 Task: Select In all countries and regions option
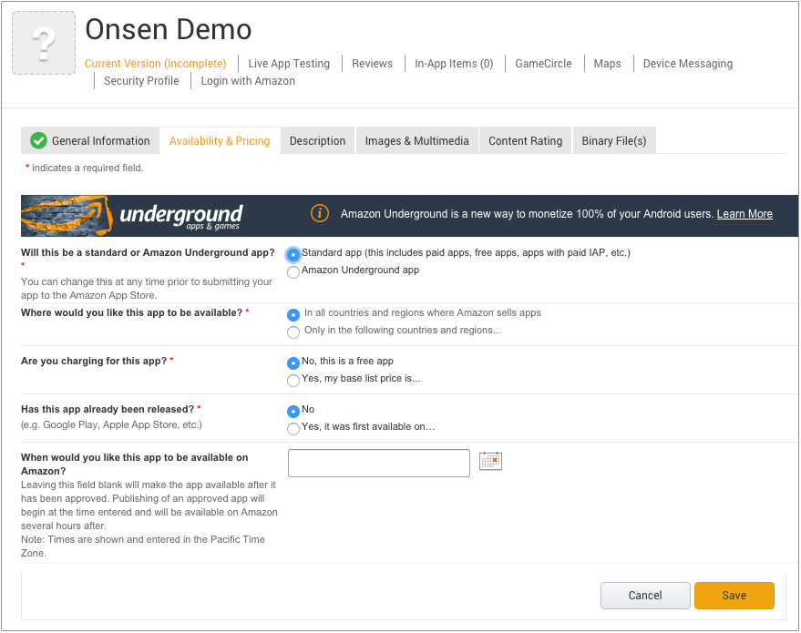pyautogui.click(x=293, y=315)
